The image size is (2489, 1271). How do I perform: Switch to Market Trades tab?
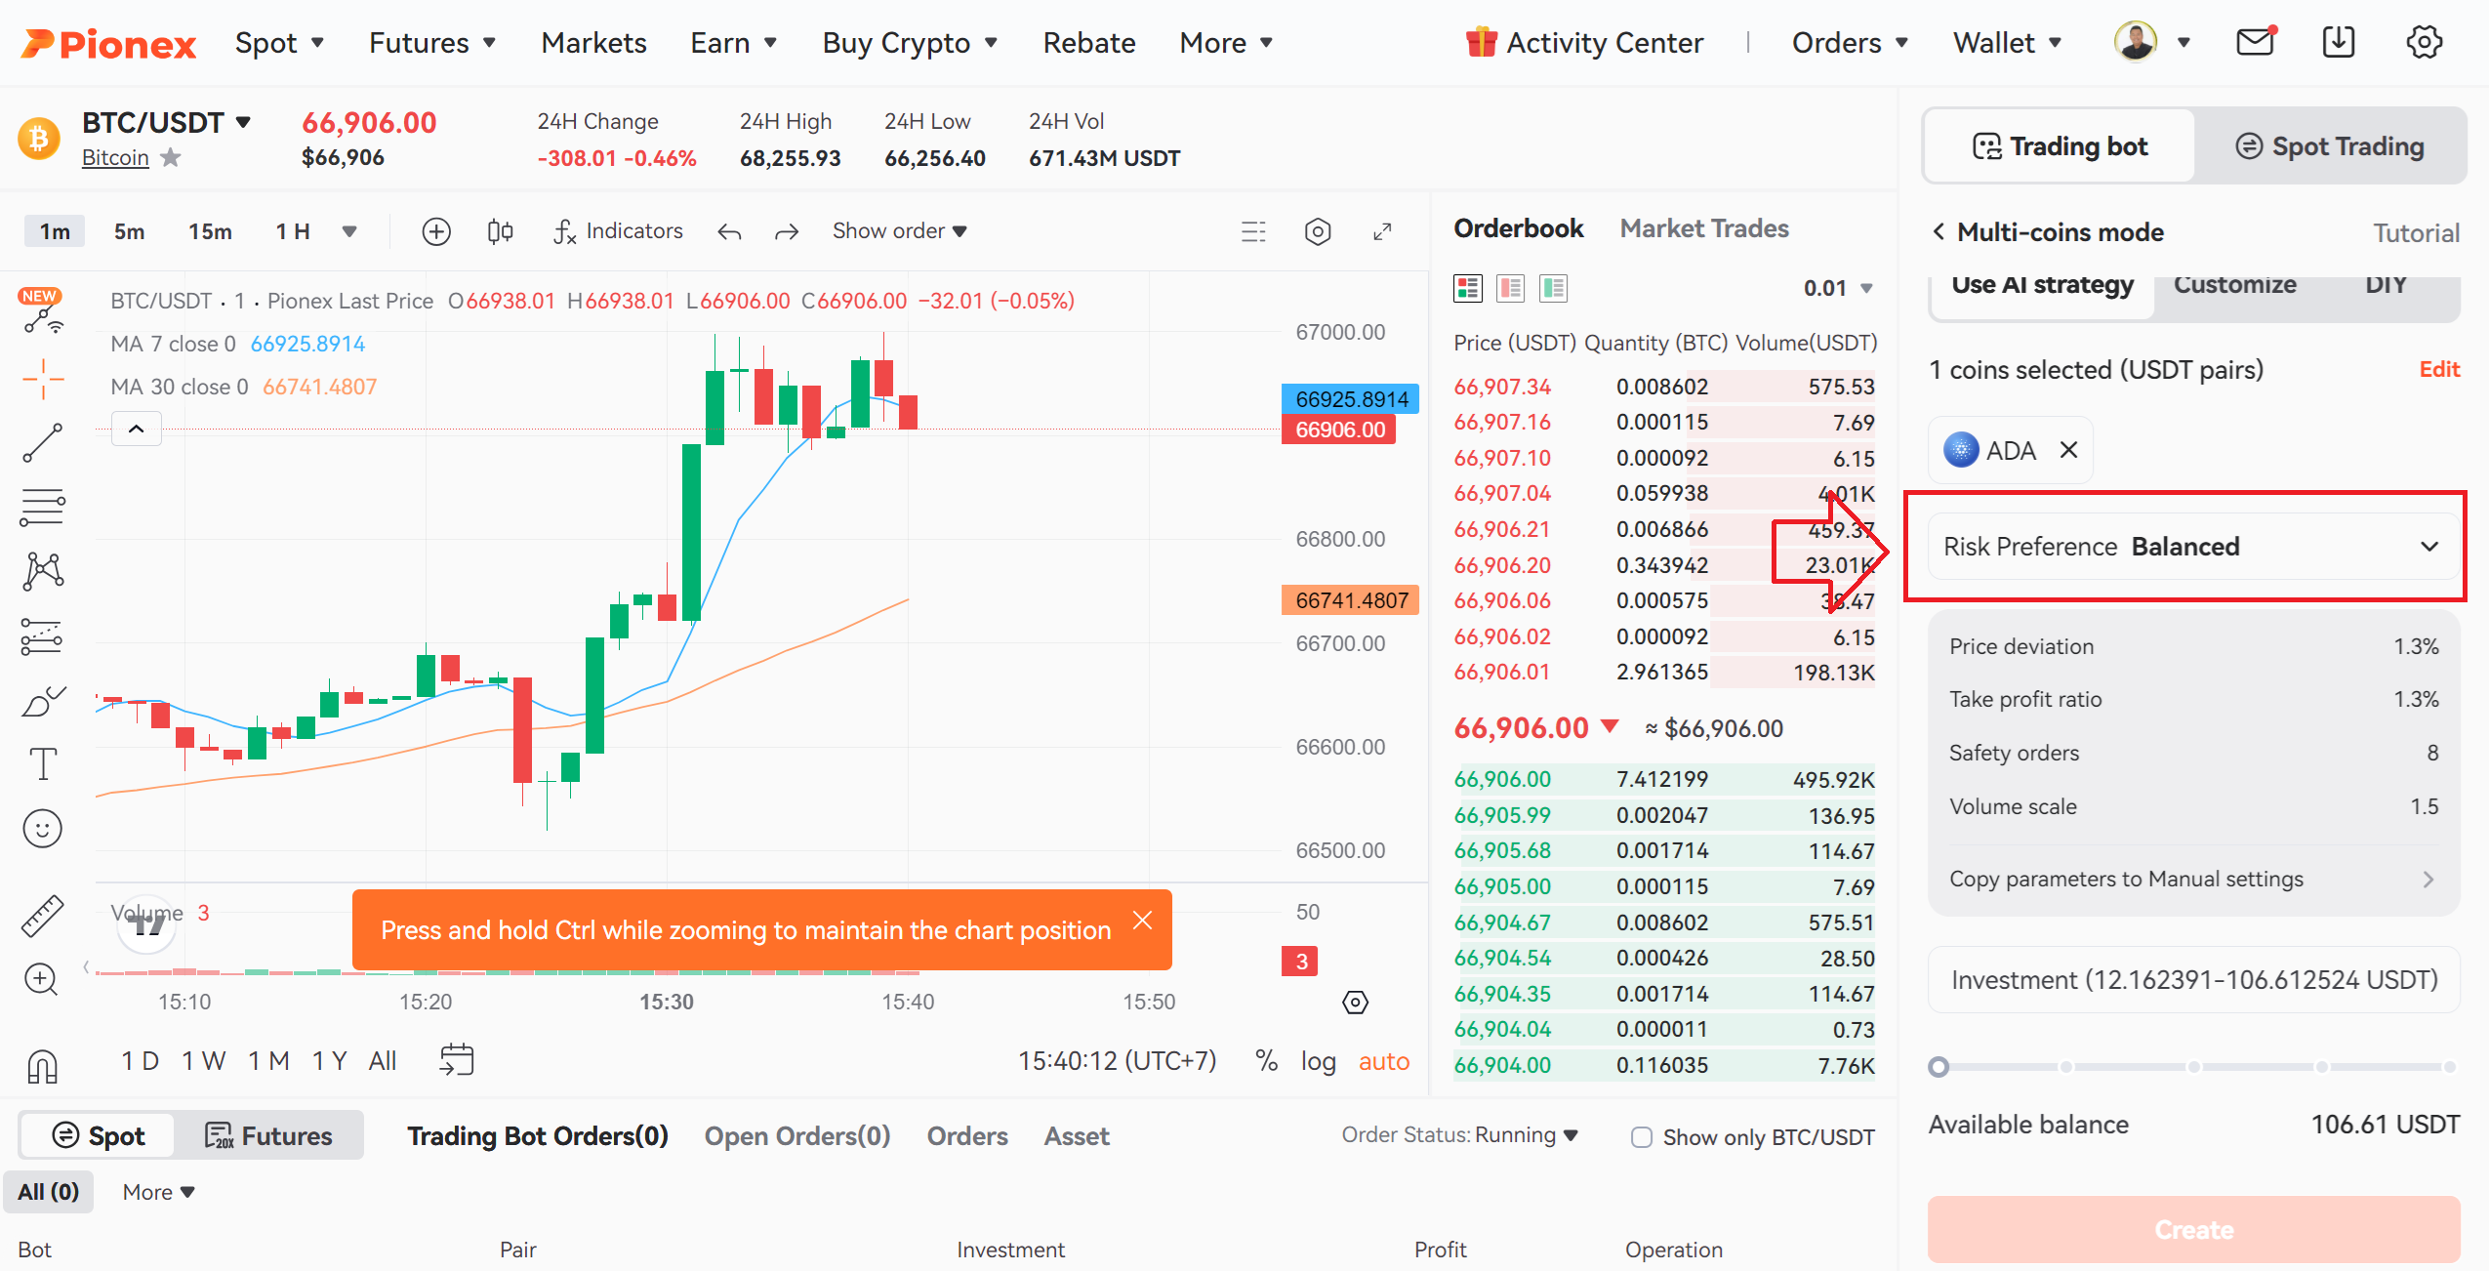1704,228
